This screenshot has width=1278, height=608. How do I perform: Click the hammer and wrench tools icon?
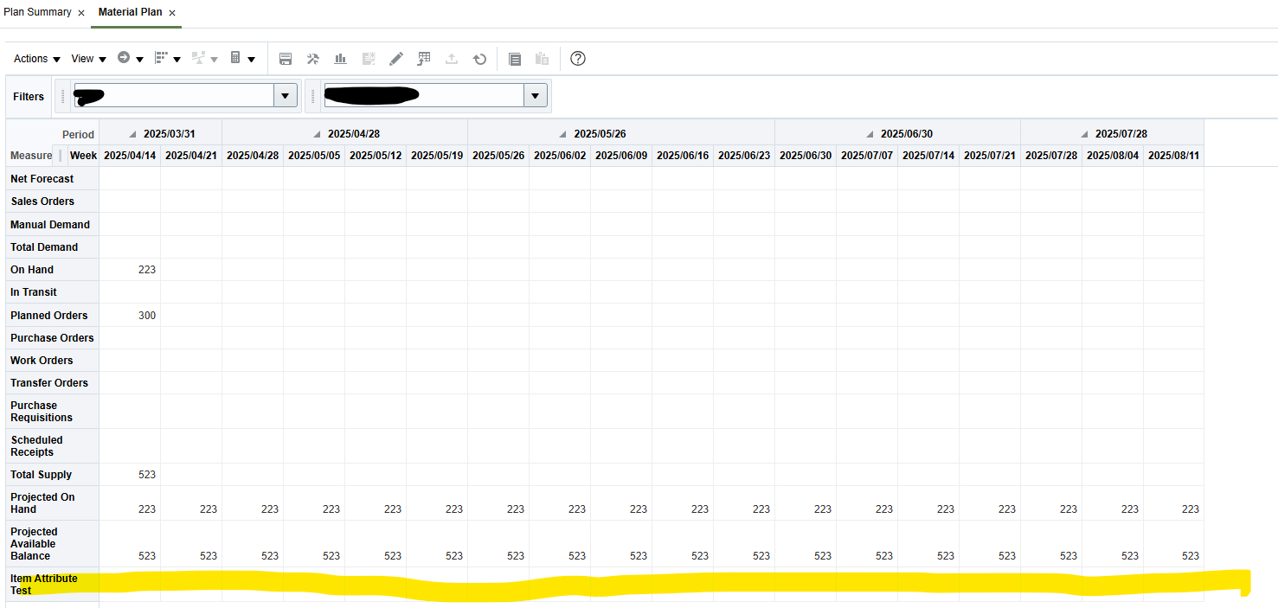[313, 59]
